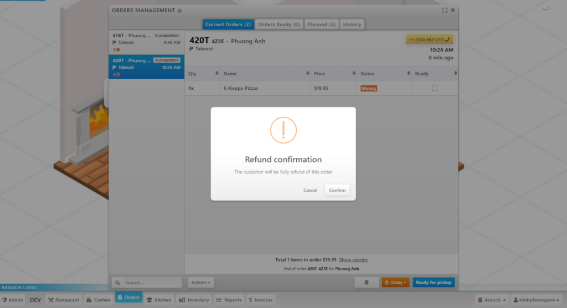Image resolution: width=567 pixels, height=308 pixels.
Task: Click the receipt icon button beside Delay
Action: pyautogui.click(x=367, y=283)
